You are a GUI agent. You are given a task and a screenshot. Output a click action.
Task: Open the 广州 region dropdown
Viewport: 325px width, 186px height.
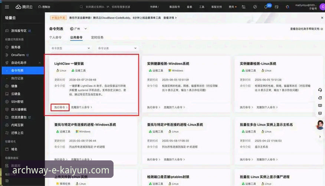(x=78, y=29)
